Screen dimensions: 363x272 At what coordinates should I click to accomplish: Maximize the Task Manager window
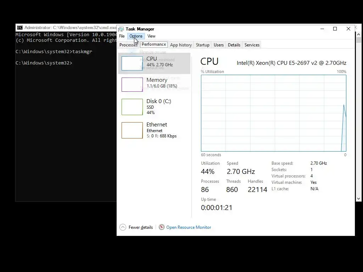coord(335,29)
